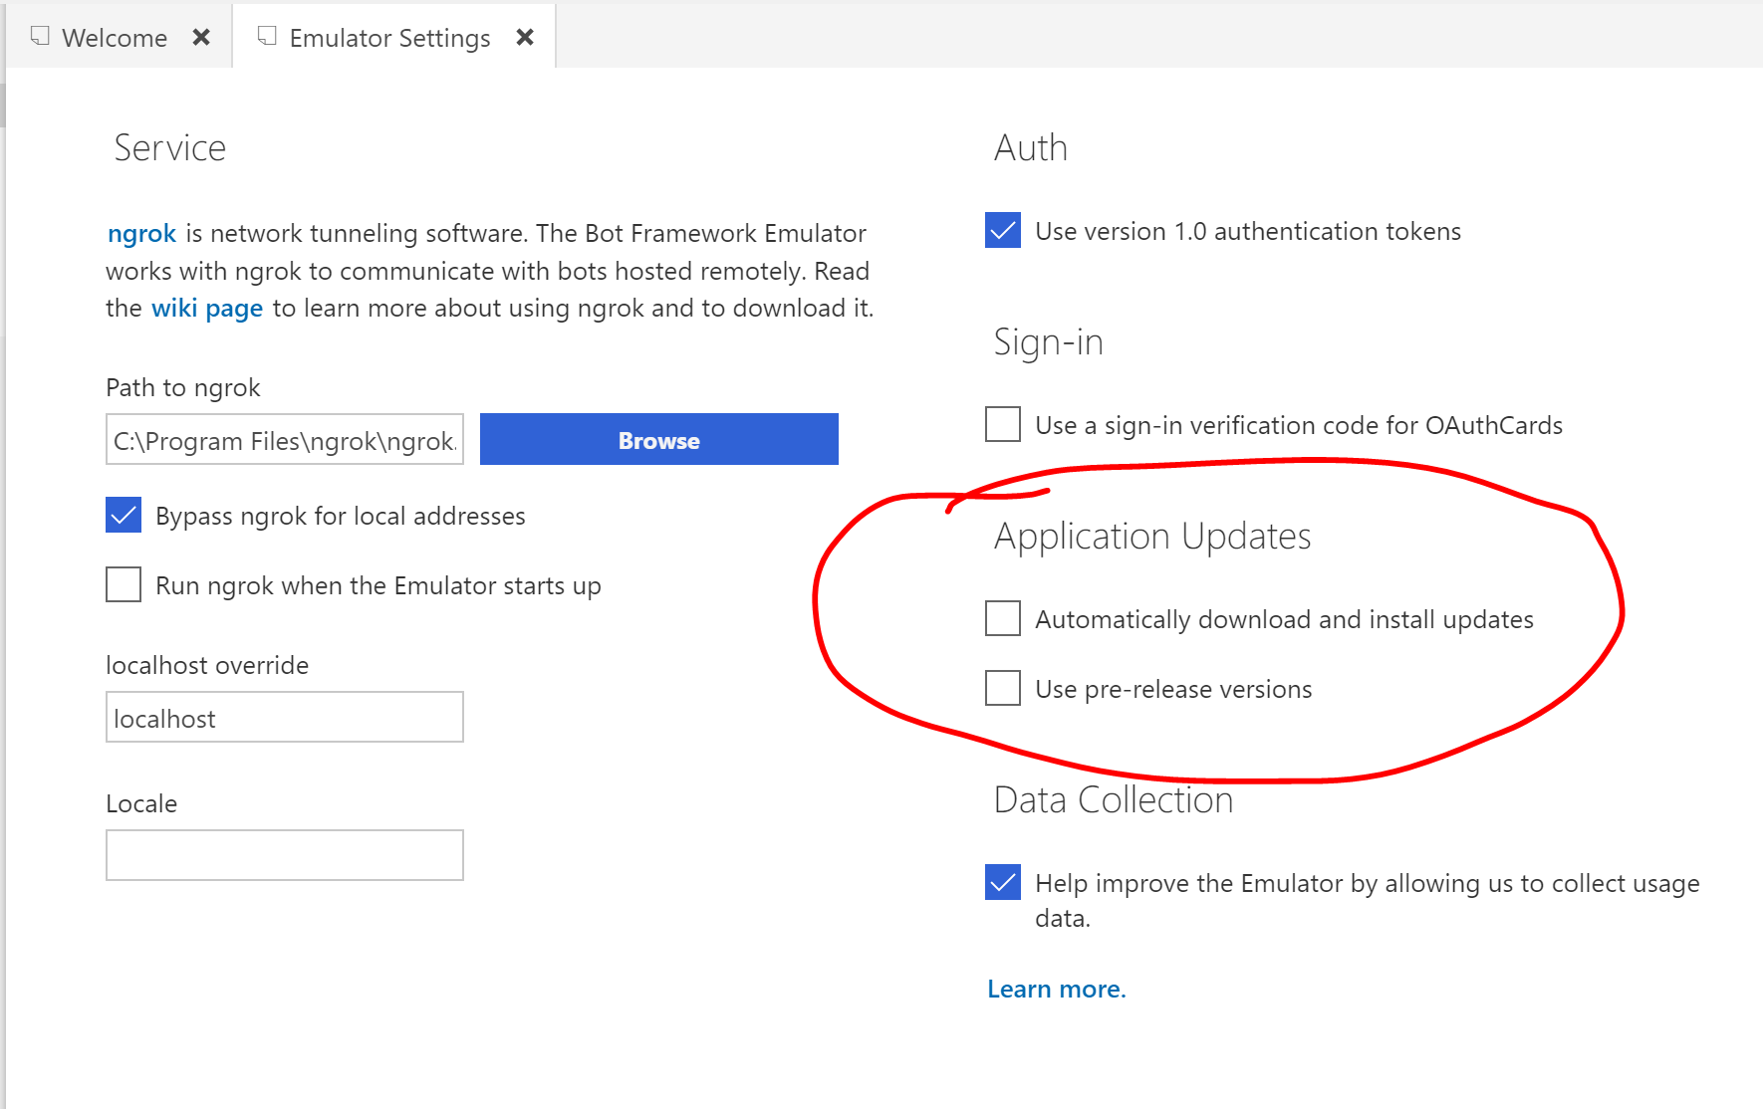Open the wiki page link
Viewport: 1763px width, 1109px height.
(x=206, y=308)
